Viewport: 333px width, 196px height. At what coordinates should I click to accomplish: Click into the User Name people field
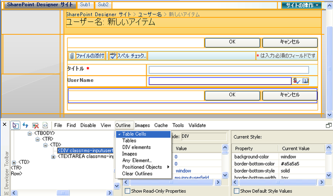(220, 81)
